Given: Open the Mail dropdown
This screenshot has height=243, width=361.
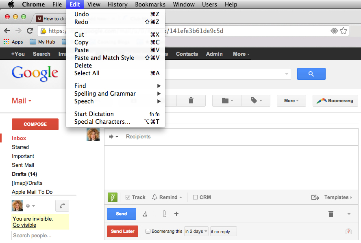Looking at the screenshot, I should tap(22, 101).
